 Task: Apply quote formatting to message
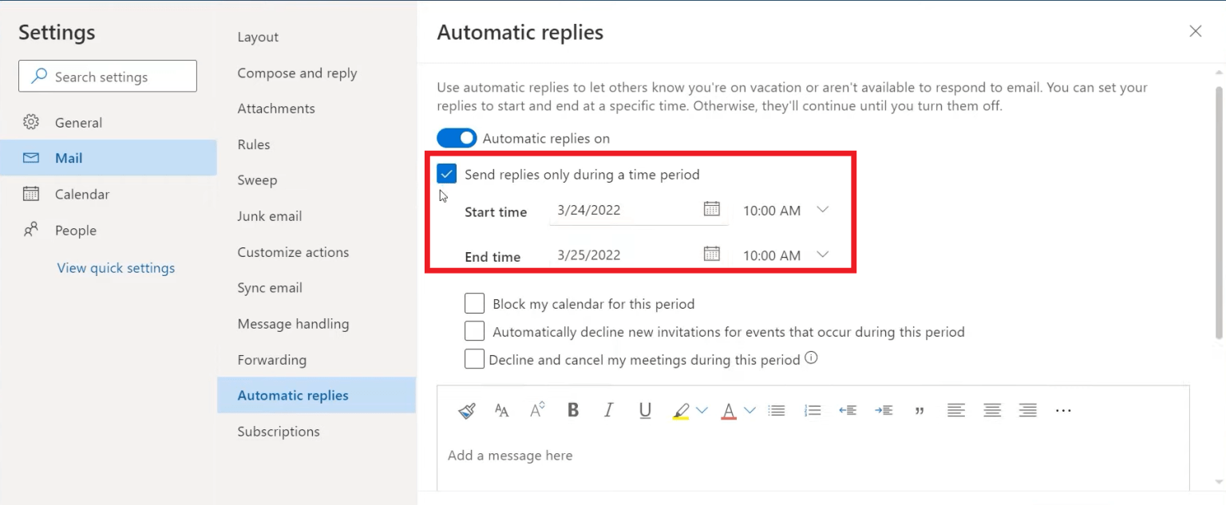coord(919,410)
